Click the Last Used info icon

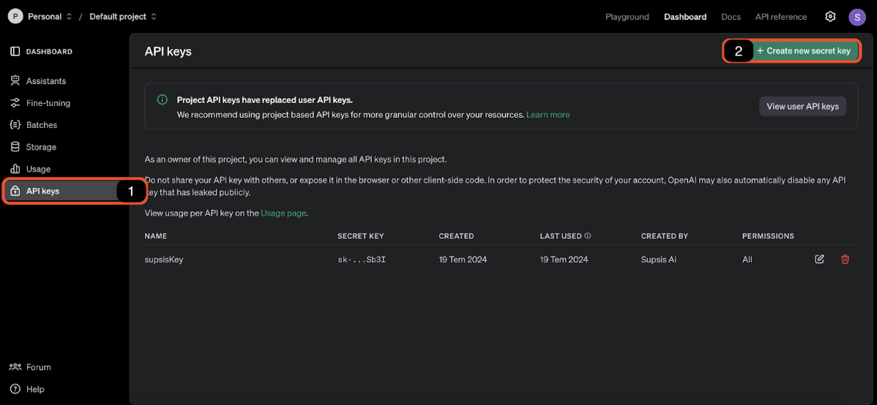pos(587,235)
